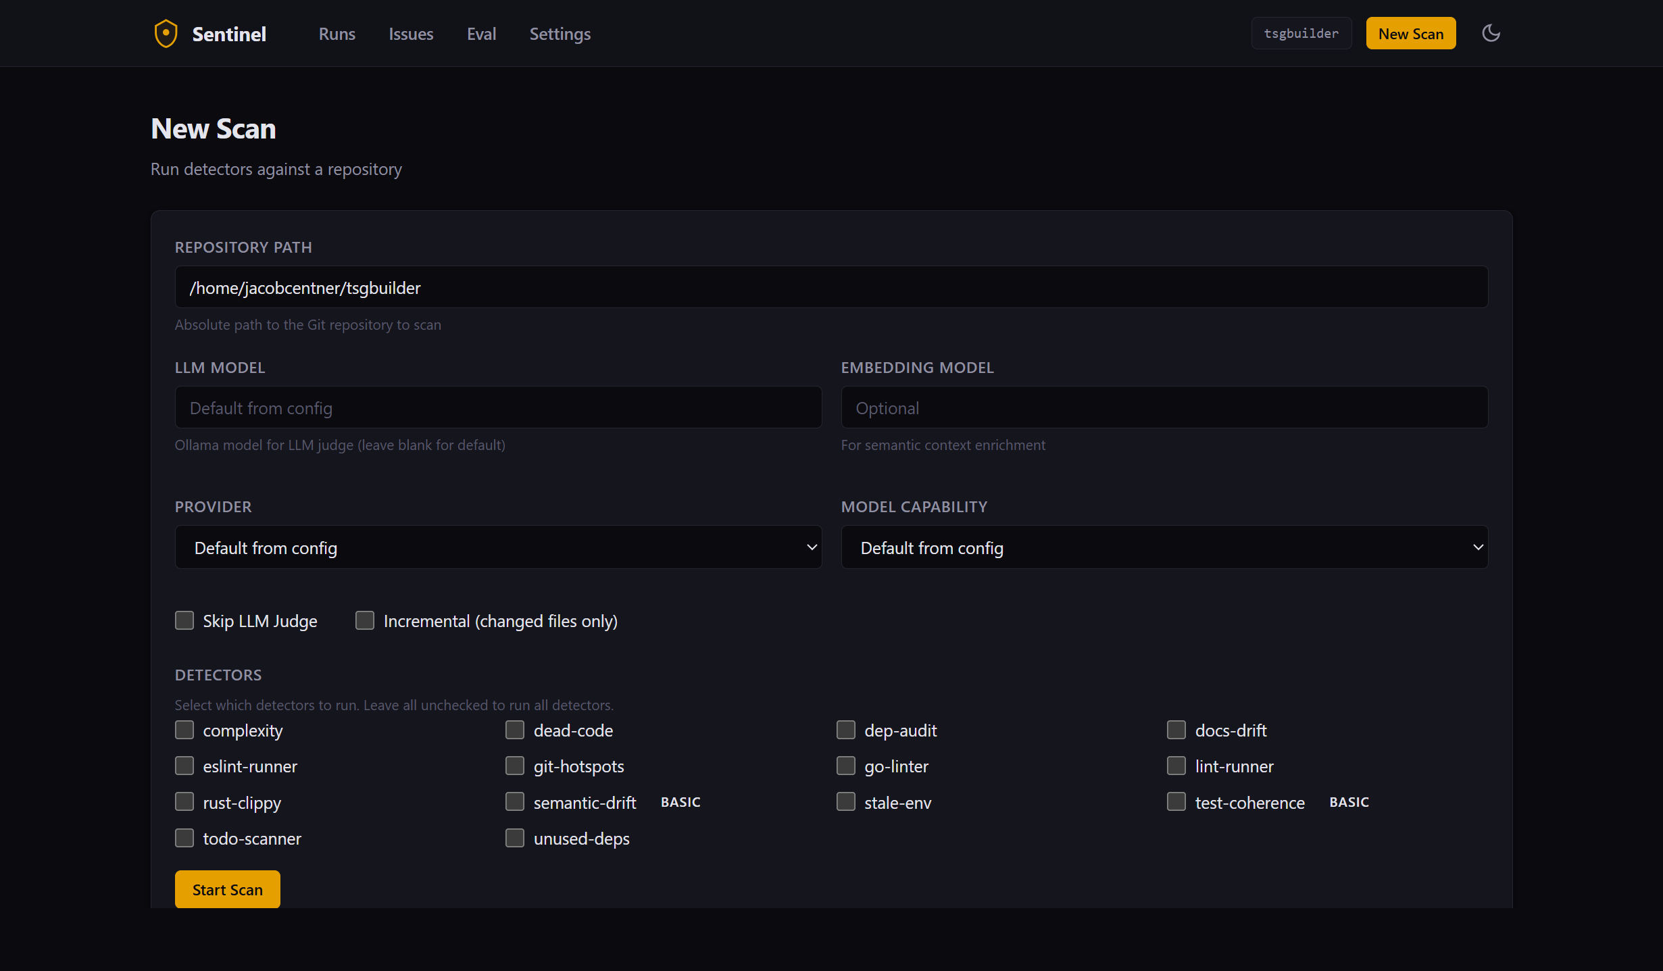The width and height of the screenshot is (1663, 971).
Task: Check the complexity detector
Action: point(184,730)
